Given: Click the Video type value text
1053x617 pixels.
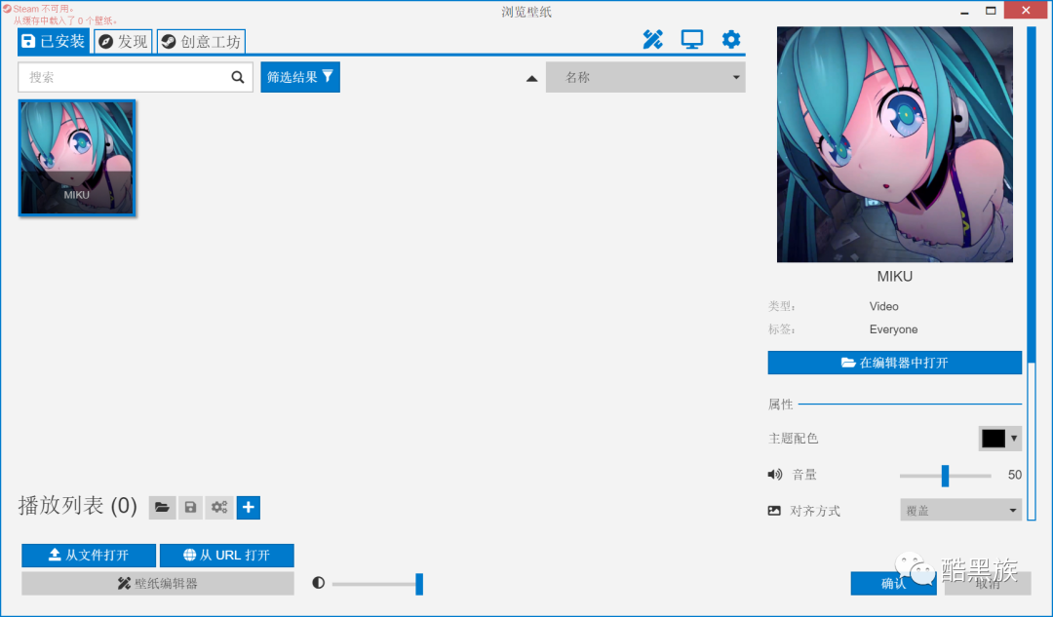Looking at the screenshot, I should (883, 306).
